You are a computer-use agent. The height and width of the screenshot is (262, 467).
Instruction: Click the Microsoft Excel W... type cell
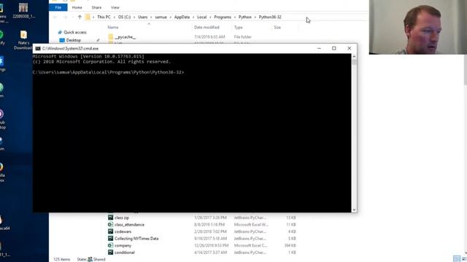tap(251, 225)
